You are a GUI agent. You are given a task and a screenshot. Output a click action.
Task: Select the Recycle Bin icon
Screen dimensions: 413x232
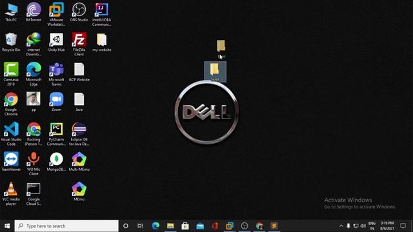pyautogui.click(x=11, y=42)
